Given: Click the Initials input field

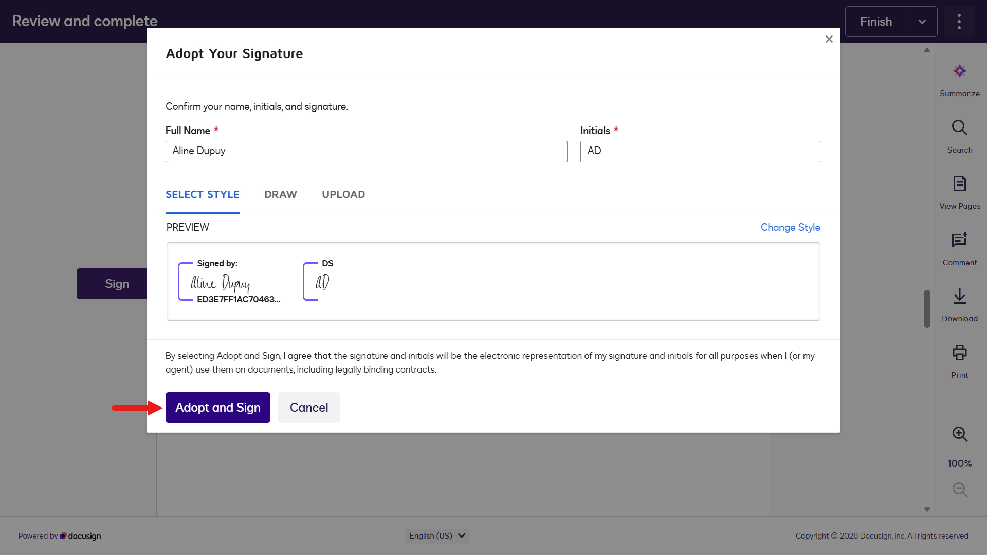Looking at the screenshot, I should coord(701,152).
